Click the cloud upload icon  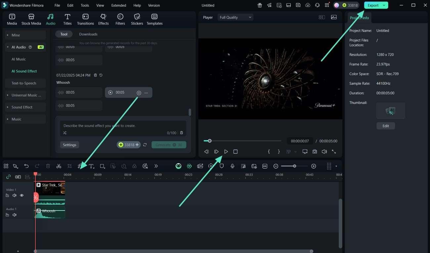[308, 5]
